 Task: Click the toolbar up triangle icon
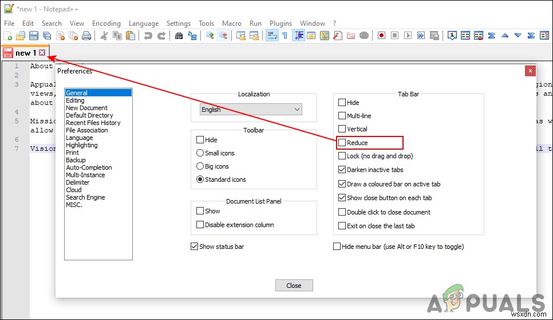point(505,36)
